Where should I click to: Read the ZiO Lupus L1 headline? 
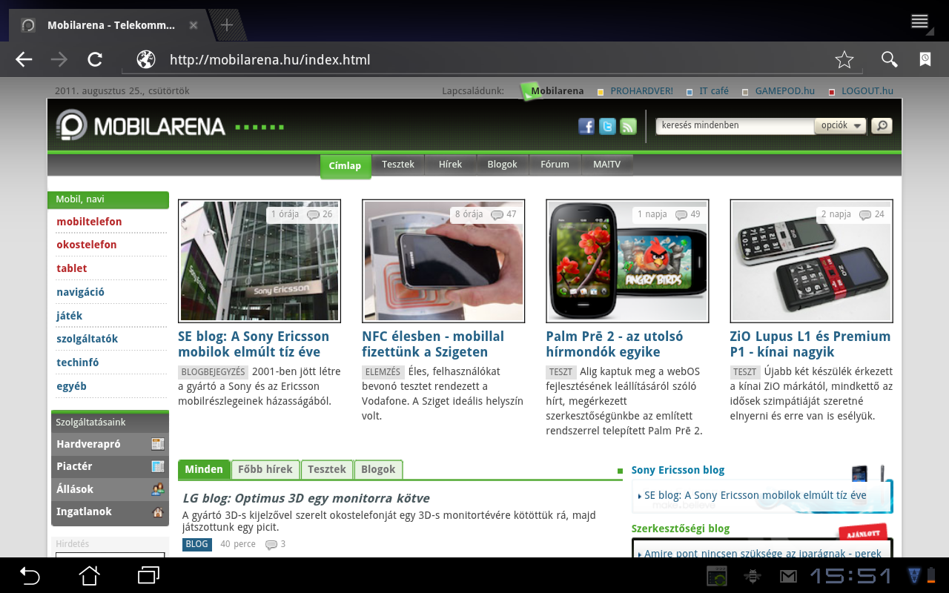pos(810,344)
